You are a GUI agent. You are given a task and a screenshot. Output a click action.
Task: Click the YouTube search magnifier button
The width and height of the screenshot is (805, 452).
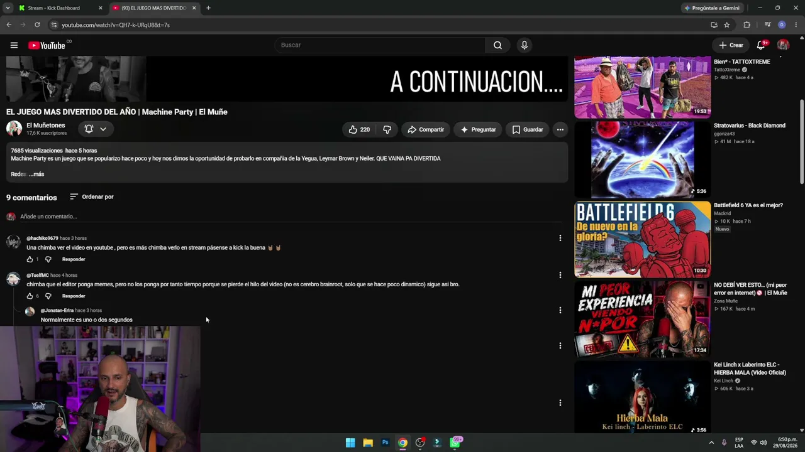[497, 45]
